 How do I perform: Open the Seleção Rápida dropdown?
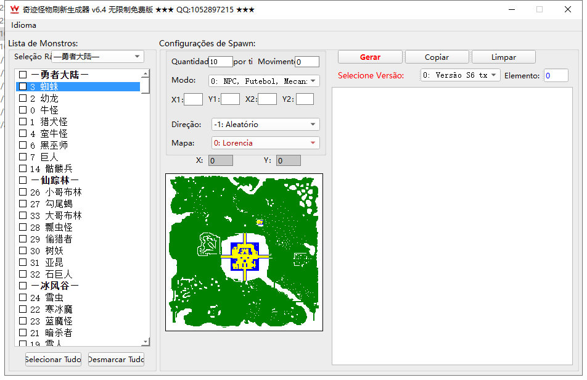tap(97, 57)
